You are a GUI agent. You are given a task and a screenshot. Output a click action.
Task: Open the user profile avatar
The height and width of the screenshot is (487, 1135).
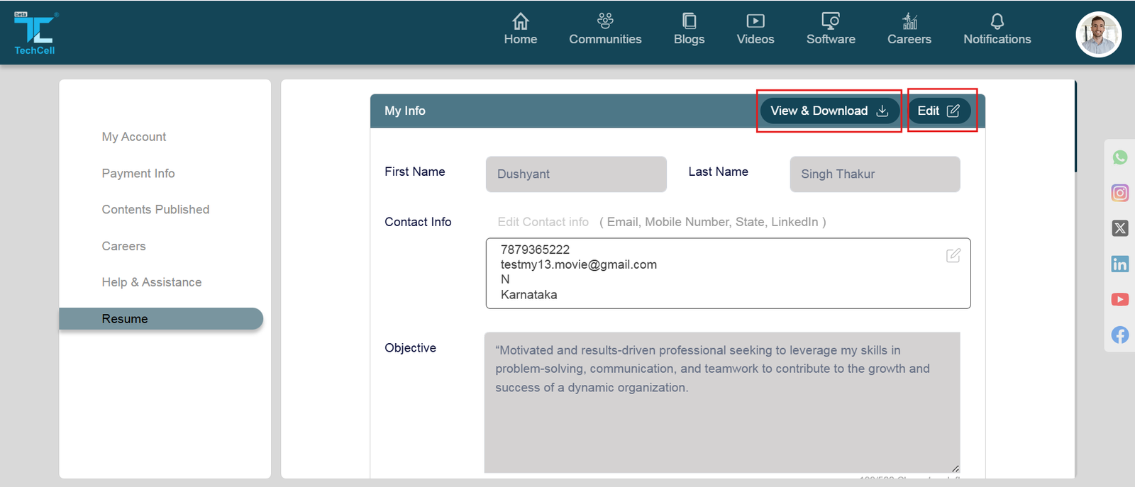click(x=1098, y=34)
